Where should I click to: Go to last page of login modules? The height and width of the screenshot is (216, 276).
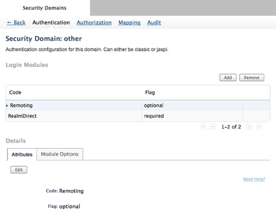pos(259,127)
